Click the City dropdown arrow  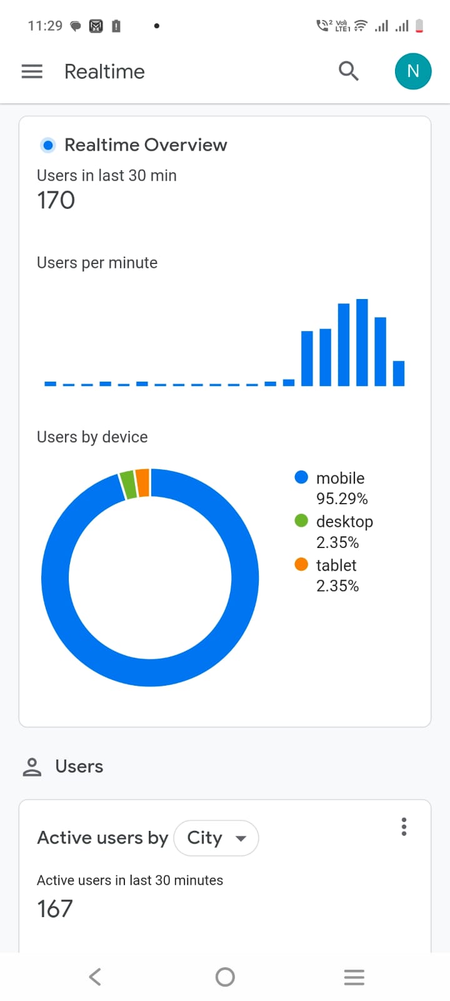241,838
